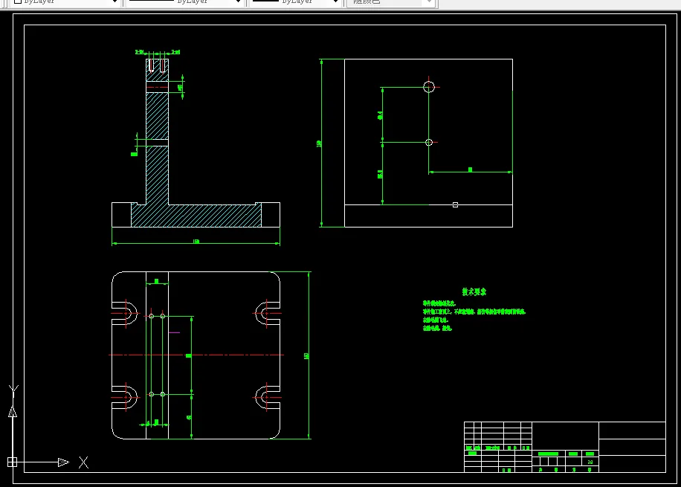The width and height of the screenshot is (681, 487).
Task: Click the UCS origin square icon
Action: (x=12, y=462)
